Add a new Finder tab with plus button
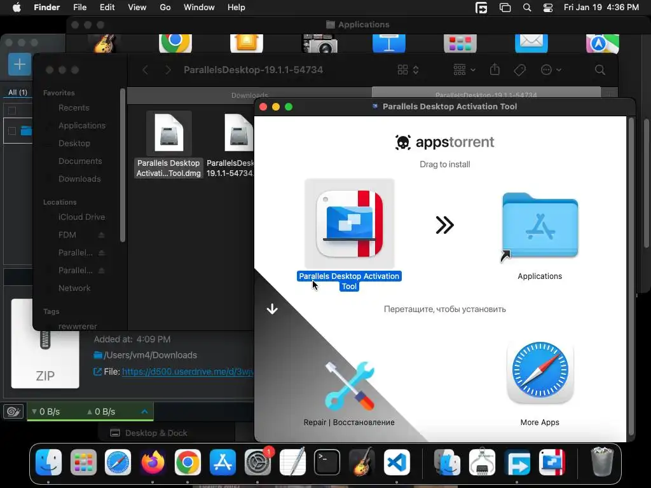 (610, 94)
